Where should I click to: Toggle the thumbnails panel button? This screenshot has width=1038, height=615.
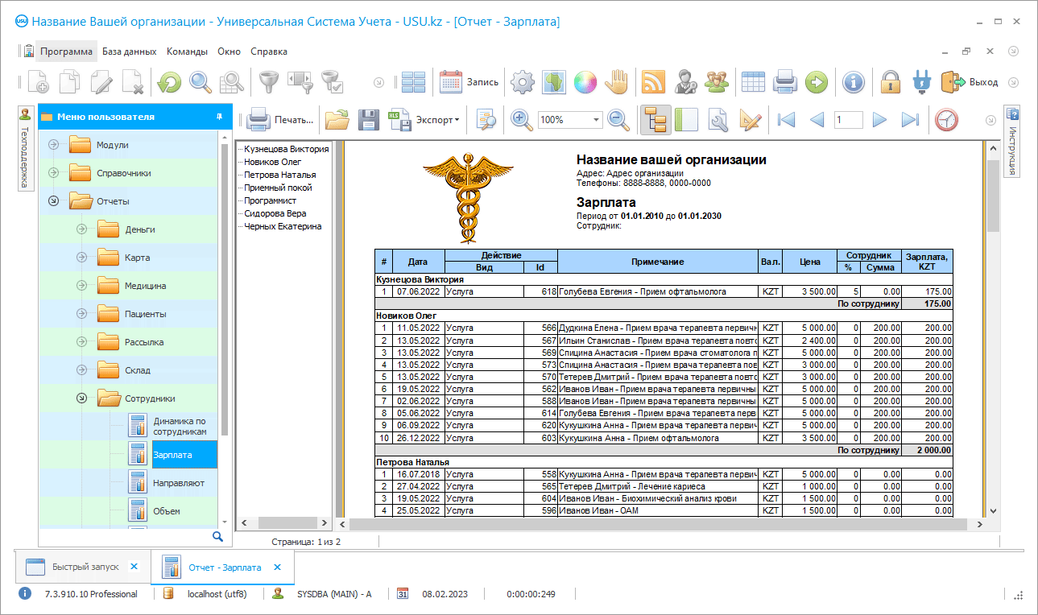click(685, 120)
